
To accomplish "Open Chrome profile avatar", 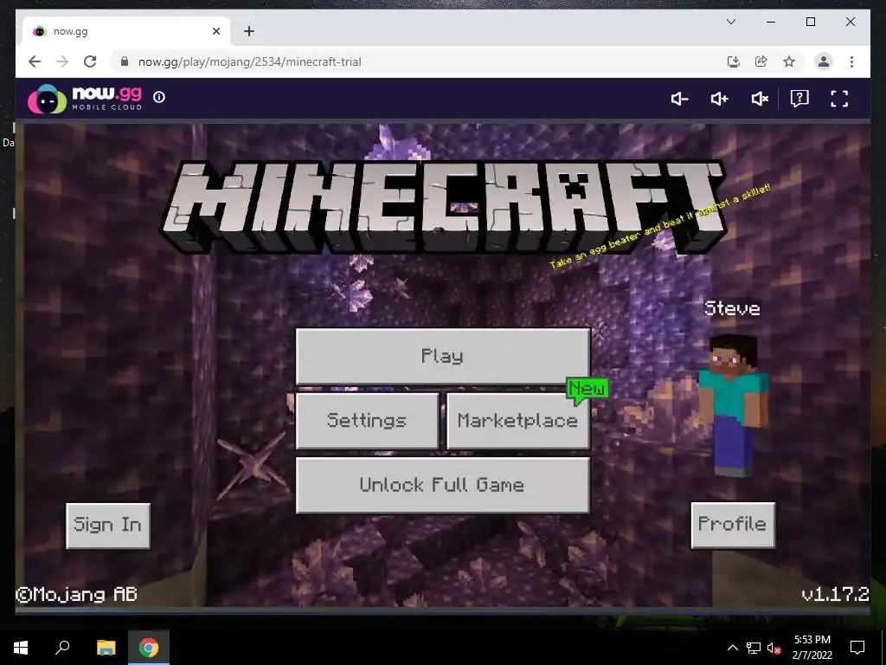I will coord(824,61).
